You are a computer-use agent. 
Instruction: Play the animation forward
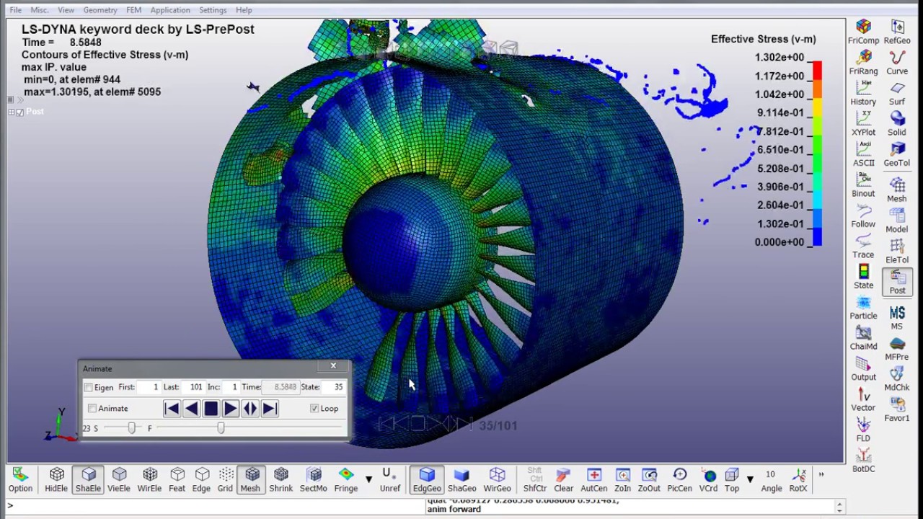coord(230,409)
